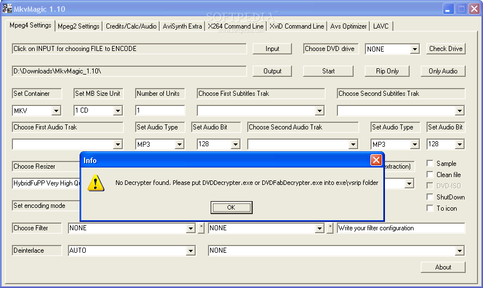The height and width of the screenshot is (288, 483).
Task: Click the Rip Only button
Action: (x=387, y=71)
